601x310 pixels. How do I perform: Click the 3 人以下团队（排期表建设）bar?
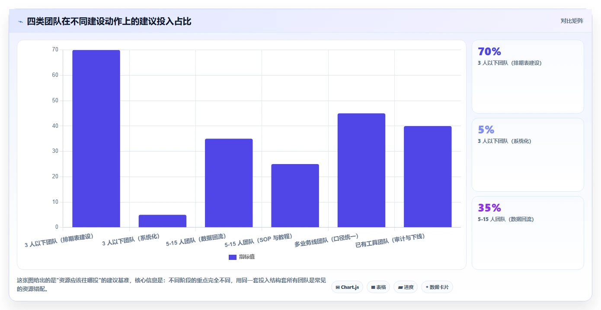96,139
